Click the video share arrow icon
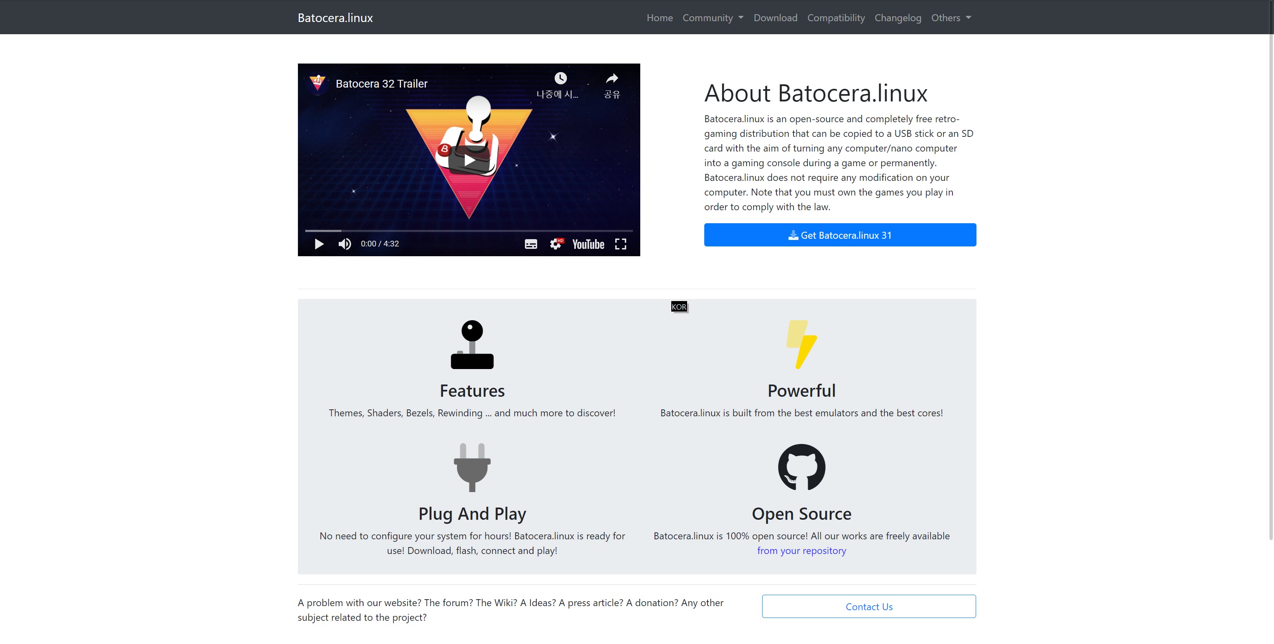1274x644 pixels. 612,78
